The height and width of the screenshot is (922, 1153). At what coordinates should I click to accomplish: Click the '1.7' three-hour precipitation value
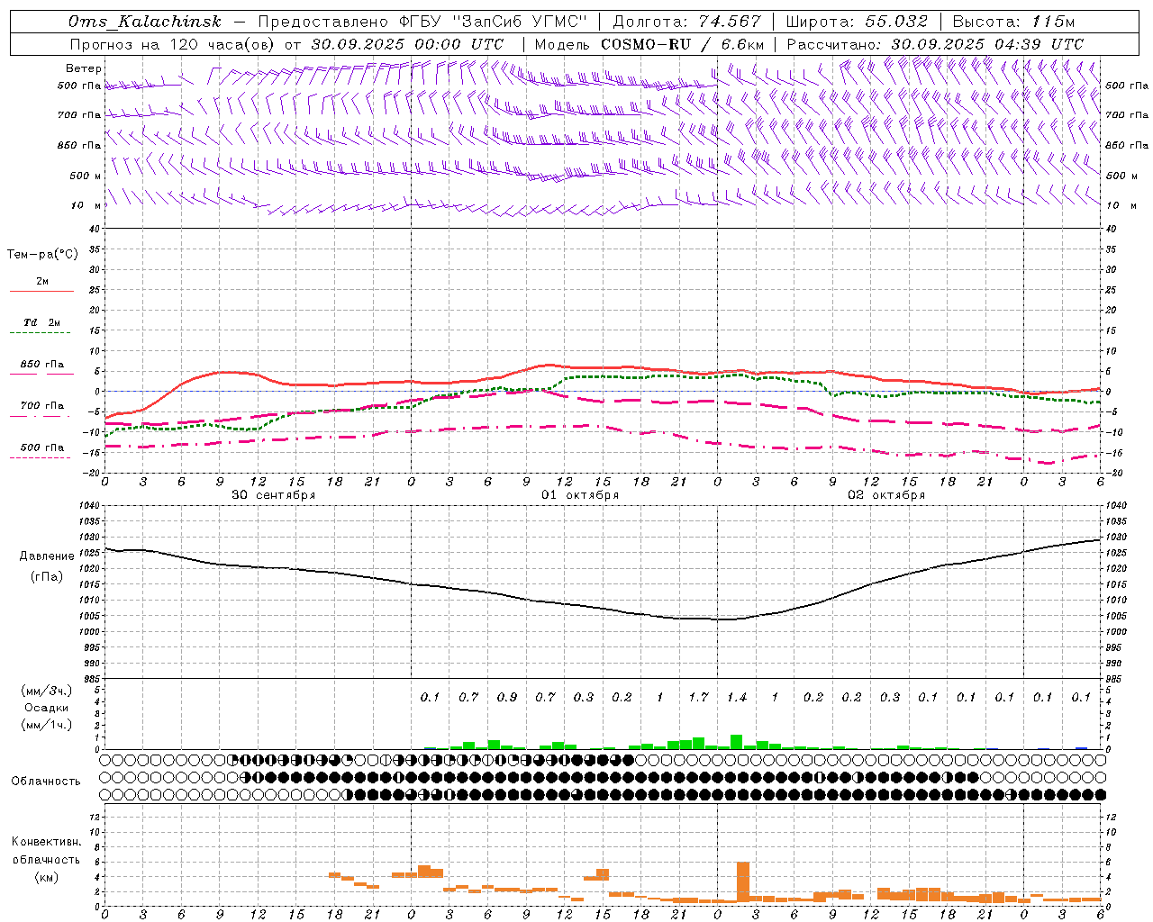[x=698, y=697]
